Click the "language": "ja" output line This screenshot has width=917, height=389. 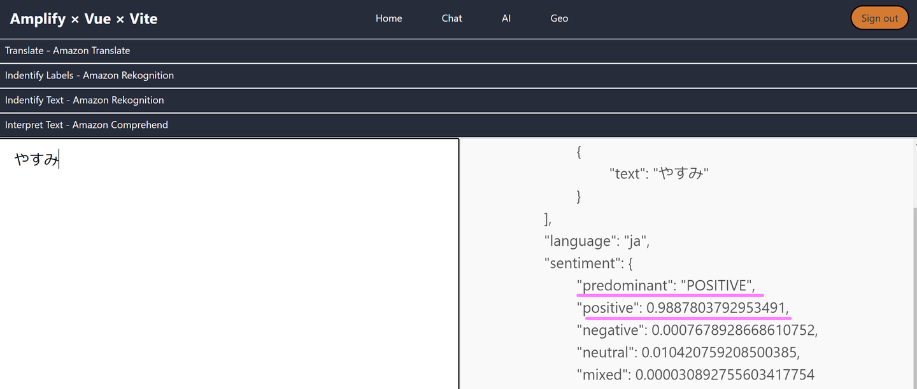[x=596, y=241]
